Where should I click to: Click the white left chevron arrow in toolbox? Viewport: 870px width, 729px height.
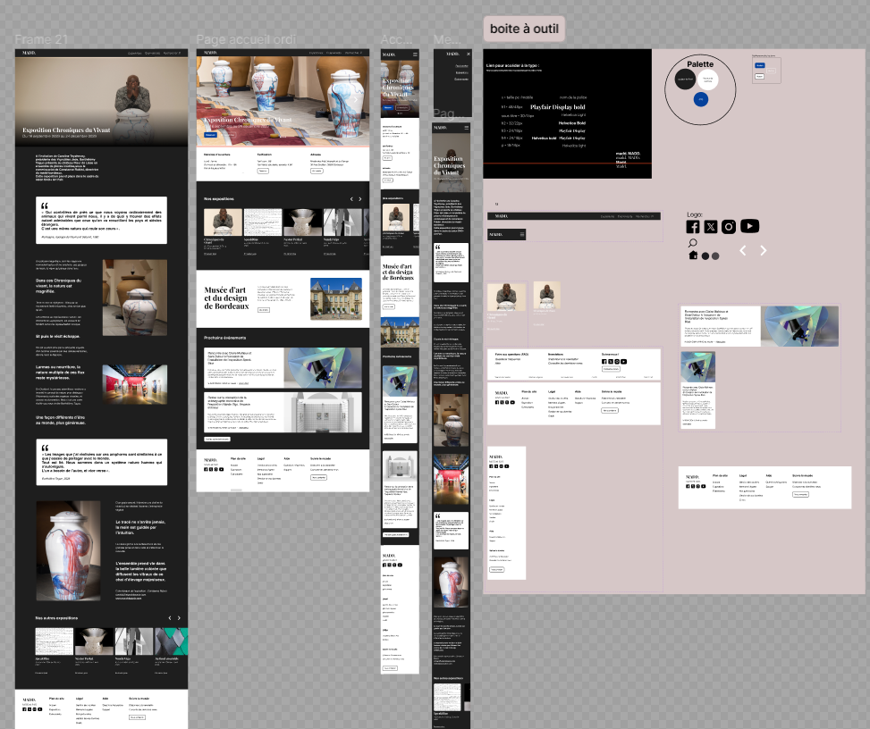tap(742, 251)
